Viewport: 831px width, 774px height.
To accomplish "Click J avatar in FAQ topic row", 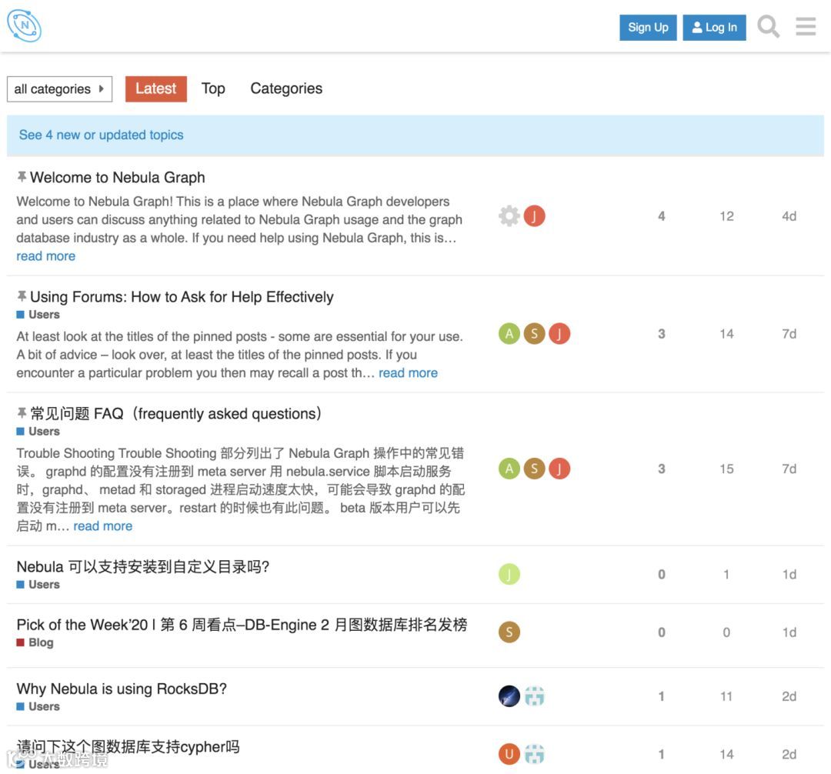I will pos(559,469).
